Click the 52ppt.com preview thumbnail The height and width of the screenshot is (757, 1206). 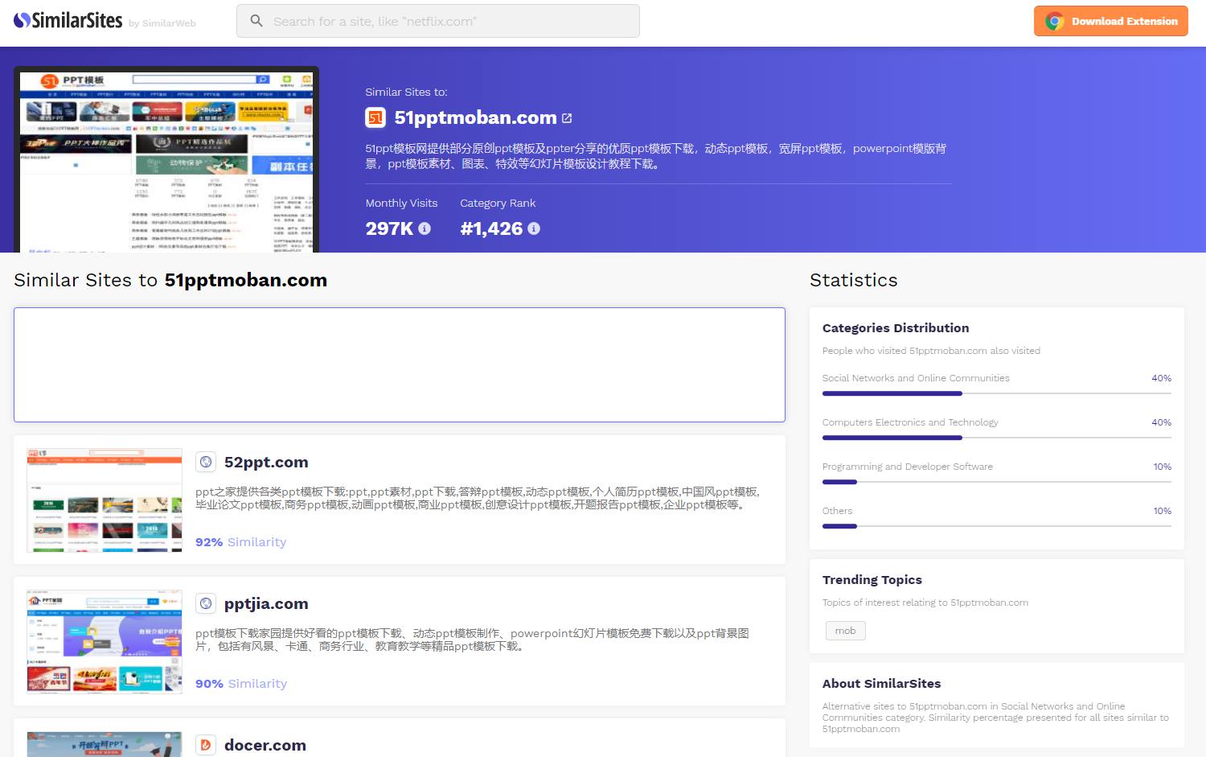[105, 500]
